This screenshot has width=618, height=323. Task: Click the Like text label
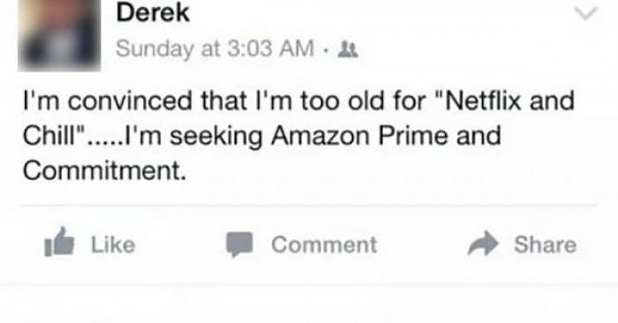[113, 245]
